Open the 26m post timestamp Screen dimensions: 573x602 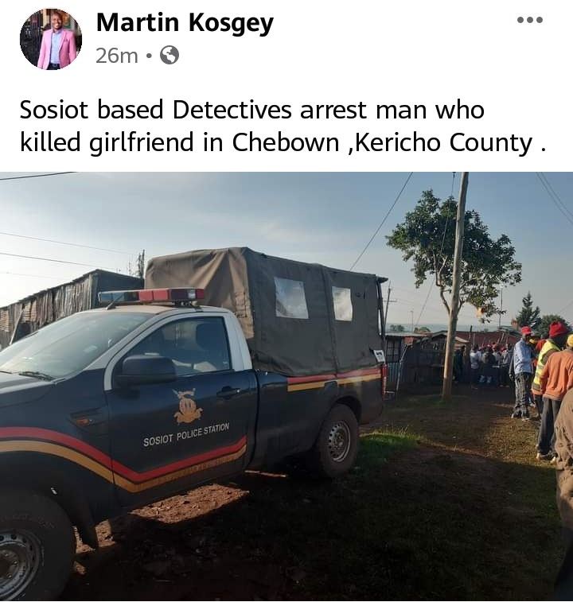117,56
